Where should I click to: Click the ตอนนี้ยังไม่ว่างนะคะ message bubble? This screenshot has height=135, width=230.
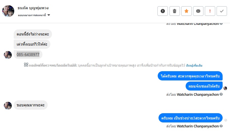click(33, 34)
